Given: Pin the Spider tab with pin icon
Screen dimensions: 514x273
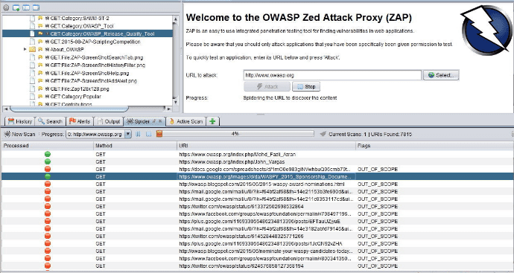Looking at the screenshot, I should (153, 121).
